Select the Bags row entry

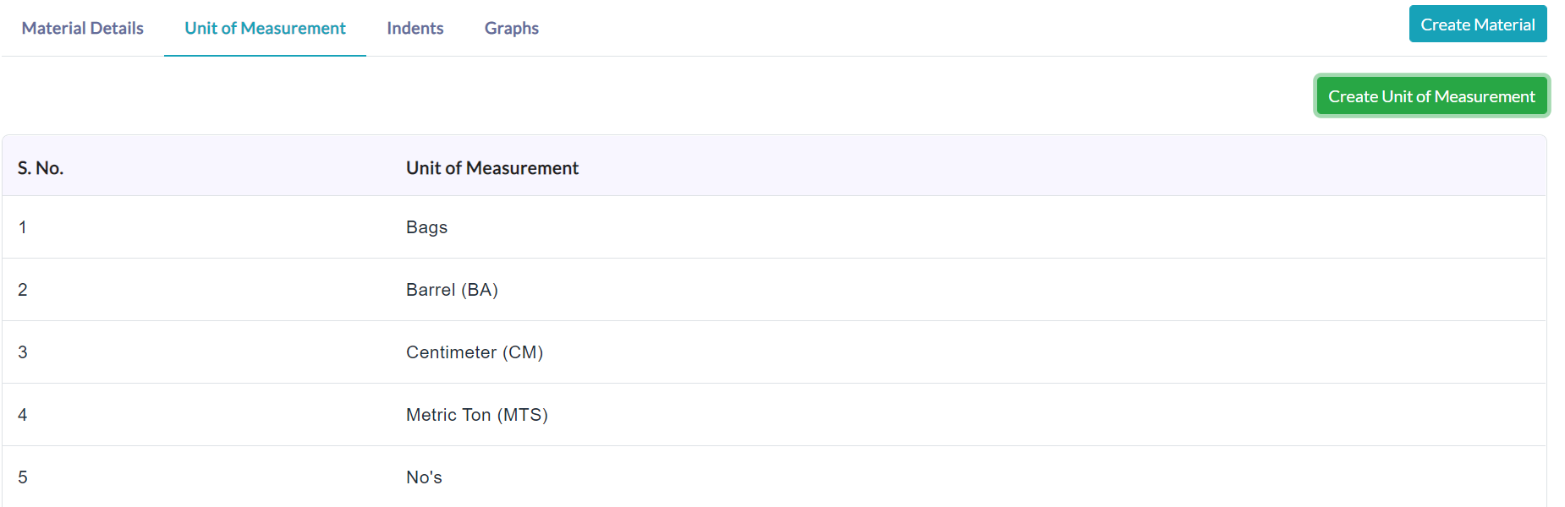[x=774, y=227]
